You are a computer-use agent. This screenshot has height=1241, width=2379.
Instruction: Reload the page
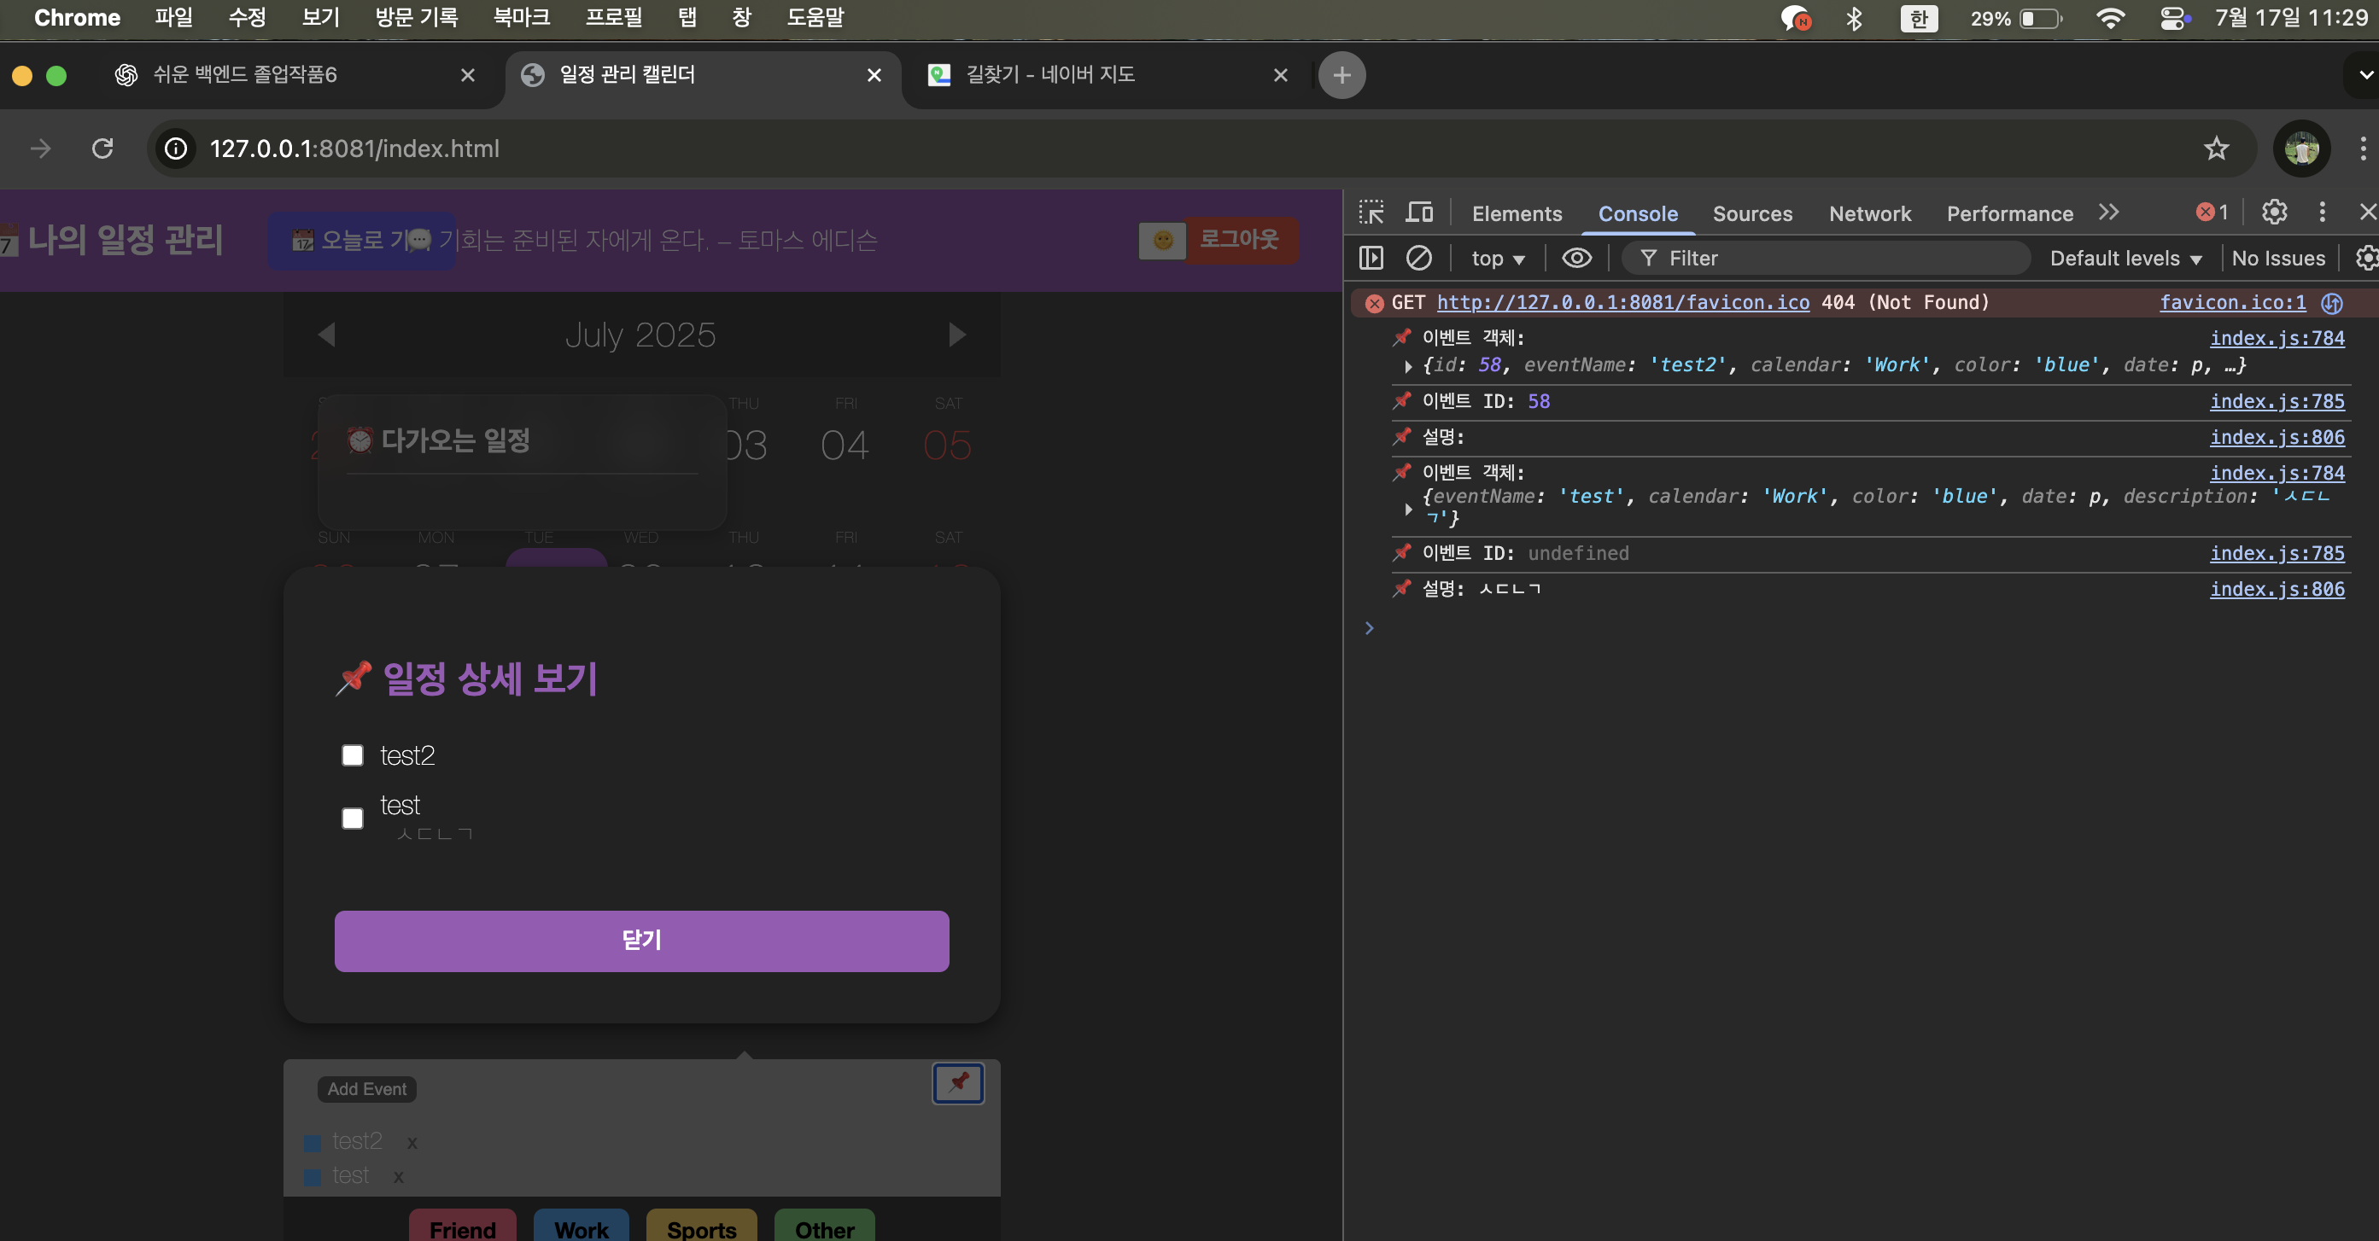[x=102, y=148]
